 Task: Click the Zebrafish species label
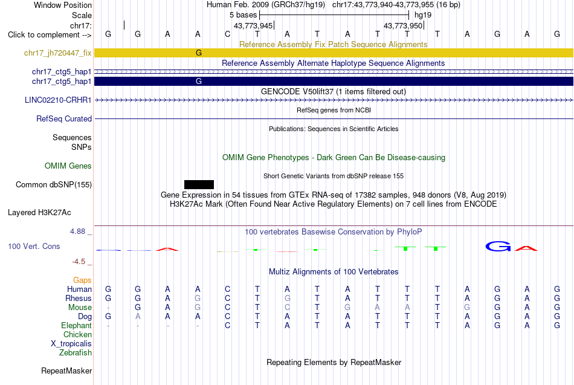coord(76,352)
